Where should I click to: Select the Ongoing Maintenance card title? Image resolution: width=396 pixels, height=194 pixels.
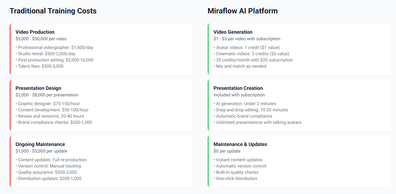click(x=40, y=144)
